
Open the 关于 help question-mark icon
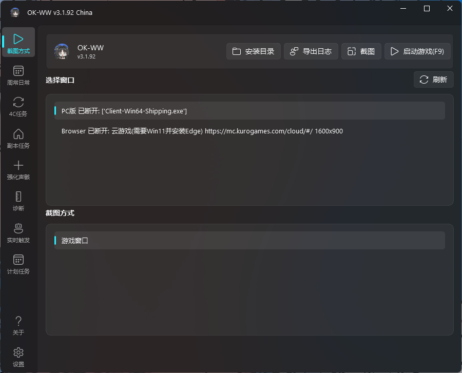click(18, 322)
